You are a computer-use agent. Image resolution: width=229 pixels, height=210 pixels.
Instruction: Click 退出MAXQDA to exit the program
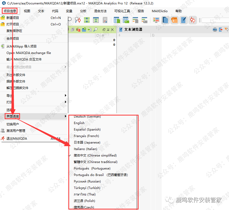(17, 139)
